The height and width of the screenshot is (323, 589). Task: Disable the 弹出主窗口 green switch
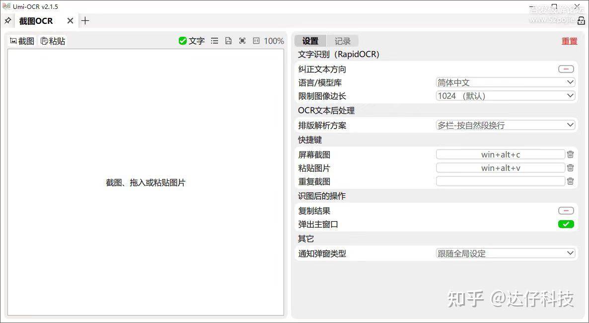566,224
